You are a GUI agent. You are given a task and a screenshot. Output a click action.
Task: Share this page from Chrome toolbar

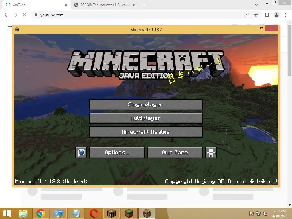[x=247, y=15]
